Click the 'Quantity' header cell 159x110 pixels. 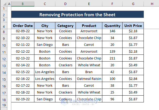[112, 26]
